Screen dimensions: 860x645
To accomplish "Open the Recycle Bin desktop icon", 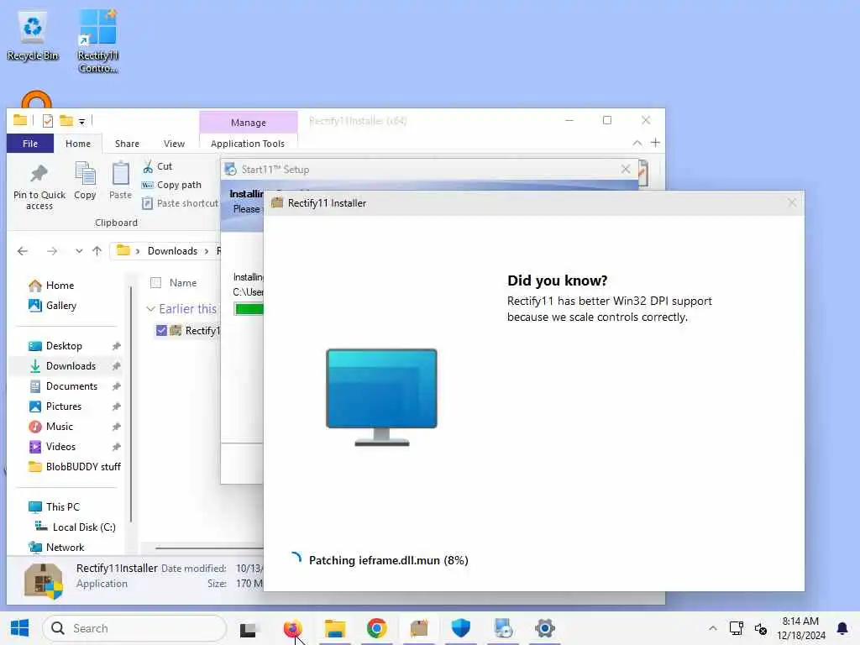I will coord(33,36).
